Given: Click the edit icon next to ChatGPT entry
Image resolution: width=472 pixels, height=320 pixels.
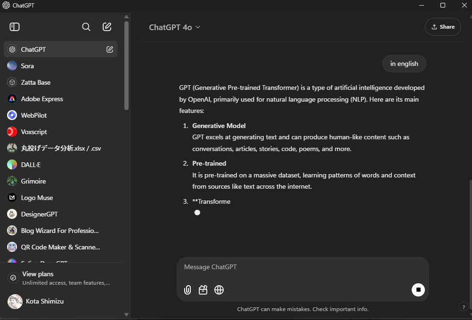Looking at the screenshot, I should click(x=109, y=49).
